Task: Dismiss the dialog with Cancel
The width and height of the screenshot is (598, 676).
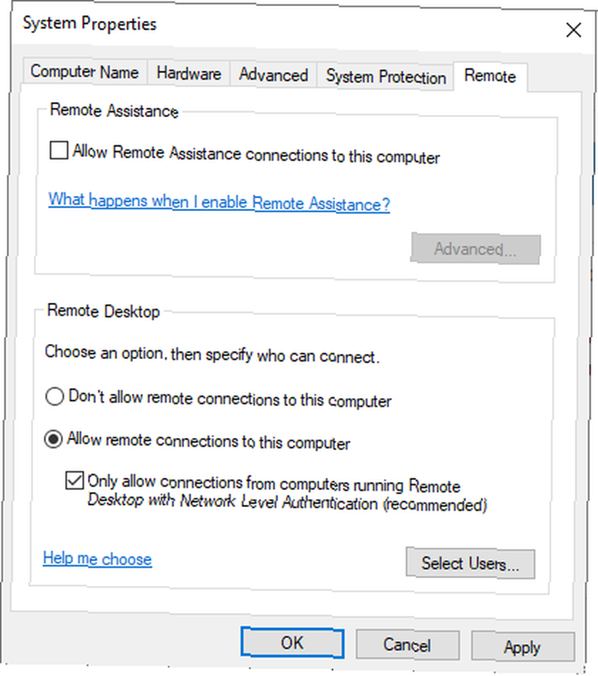Action: (407, 645)
